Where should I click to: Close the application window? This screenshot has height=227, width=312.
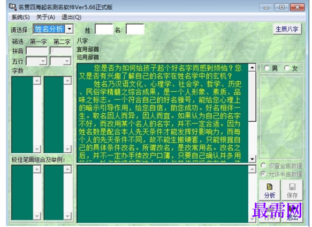(x=297, y=7)
